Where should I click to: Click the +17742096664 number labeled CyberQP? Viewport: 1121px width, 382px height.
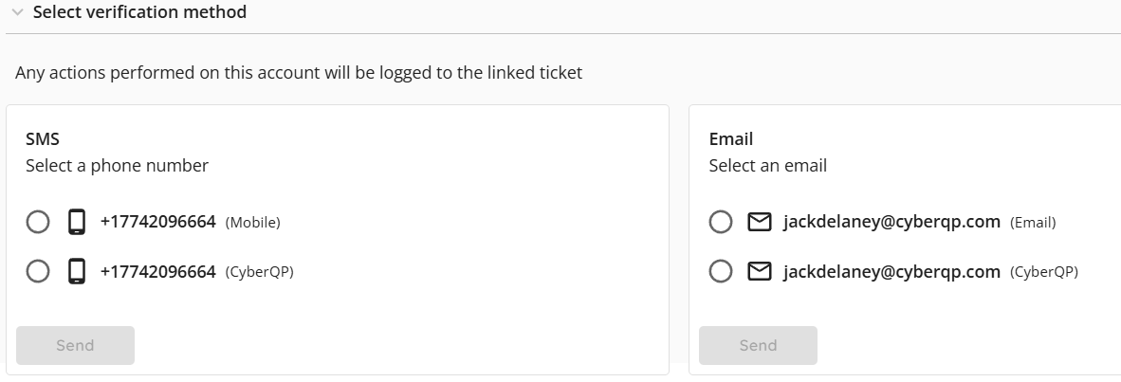click(x=158, y=271)
